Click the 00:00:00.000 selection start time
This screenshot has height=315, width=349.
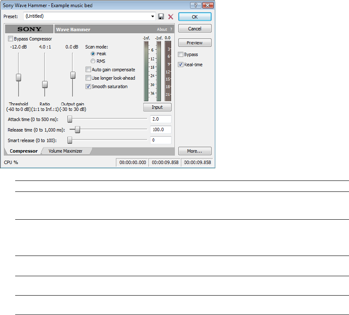pyautogui.click(x=133, y=162)
